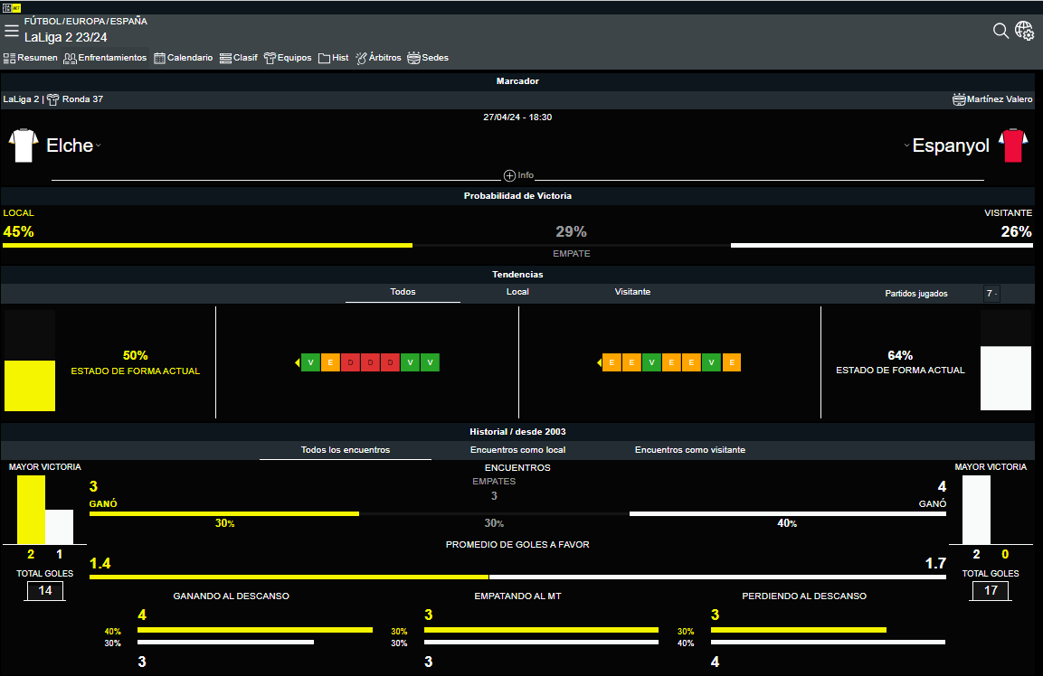1043x676 pixels.
Task: Open the Equipos tab
Action: 288,58
